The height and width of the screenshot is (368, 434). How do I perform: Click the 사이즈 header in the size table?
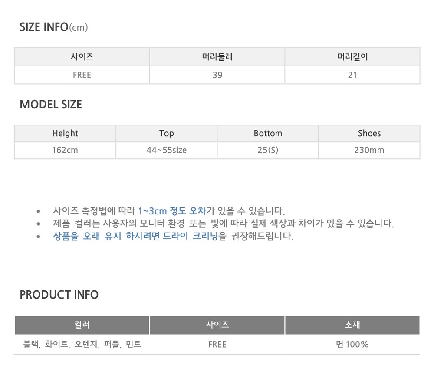(x=82, y=57)
